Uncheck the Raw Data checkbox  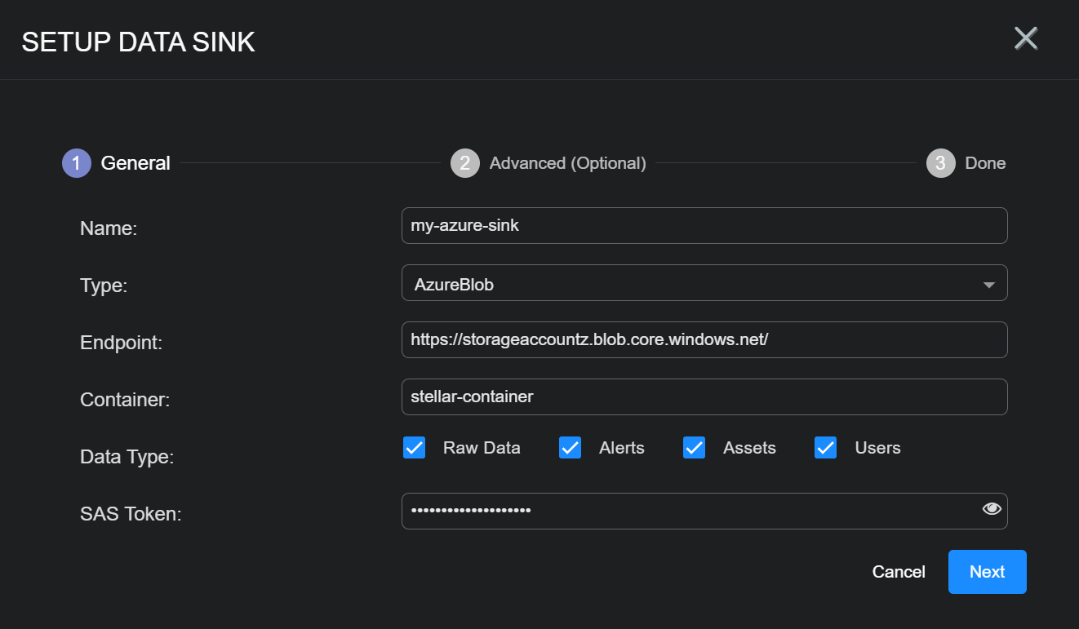coord(415,448)
